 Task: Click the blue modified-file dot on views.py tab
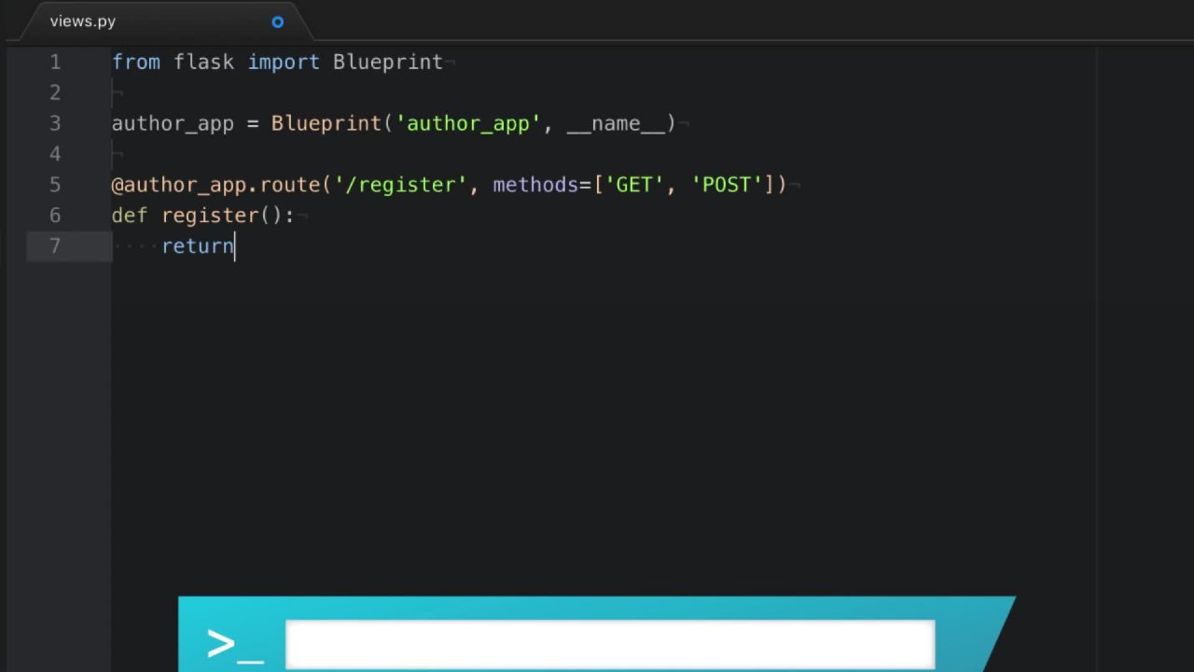pyautogui.click(x=277, y=21)
